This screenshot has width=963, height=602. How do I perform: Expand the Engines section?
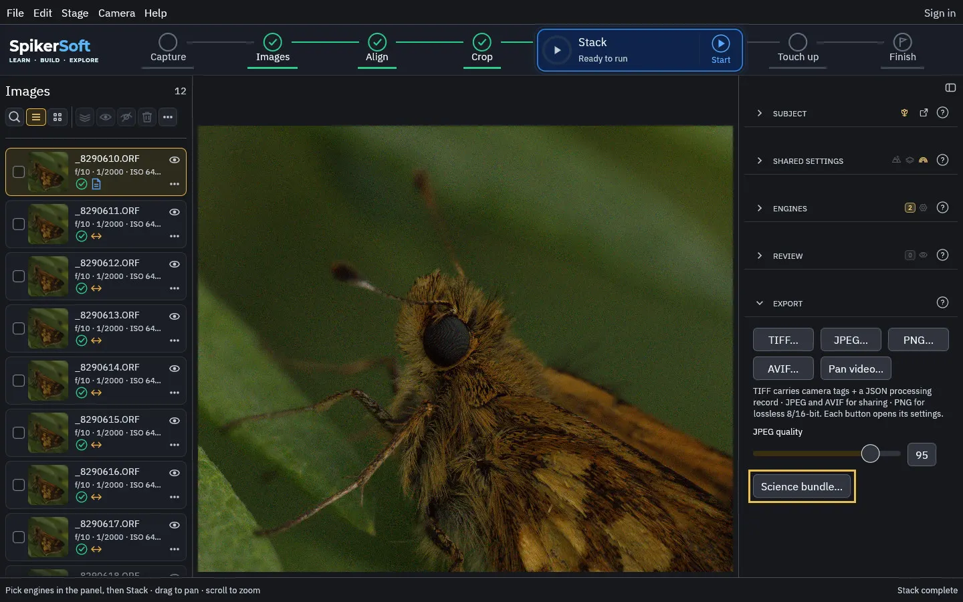pyautogui.click(x=759, y=208)
